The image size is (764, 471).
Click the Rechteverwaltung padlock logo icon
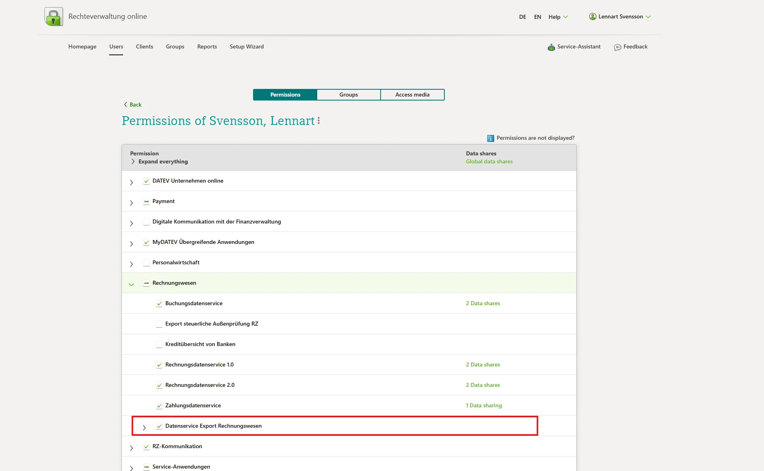pos(54,16)
